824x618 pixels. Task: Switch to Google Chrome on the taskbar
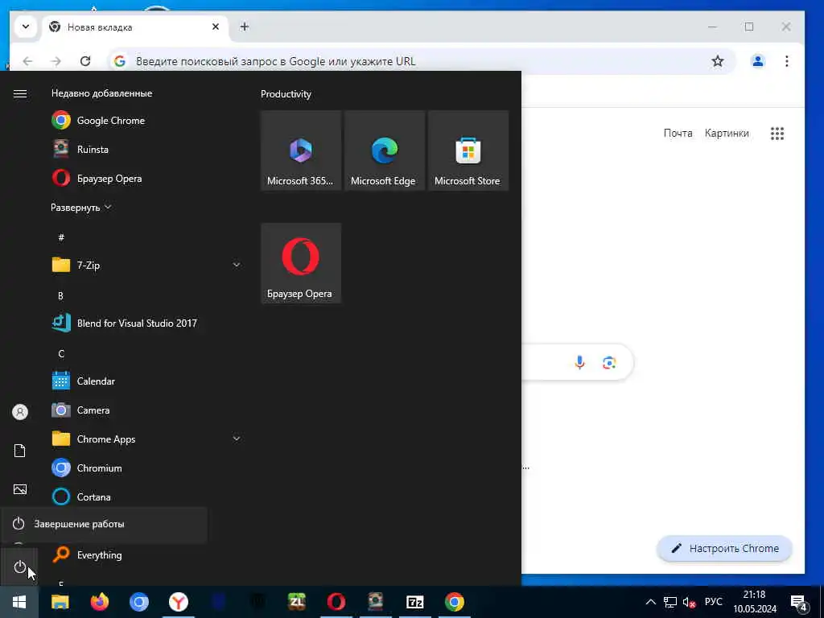tap(454, 602)
